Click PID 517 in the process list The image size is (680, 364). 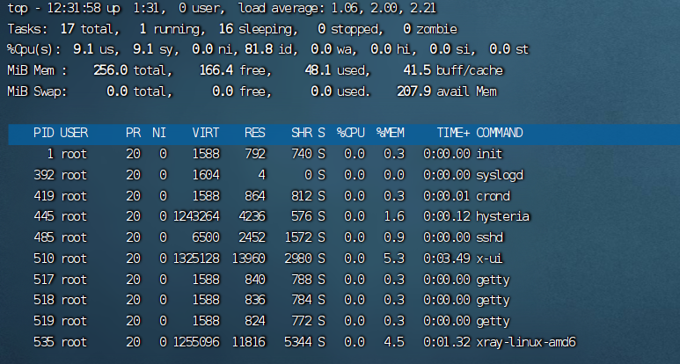(43, 279)
